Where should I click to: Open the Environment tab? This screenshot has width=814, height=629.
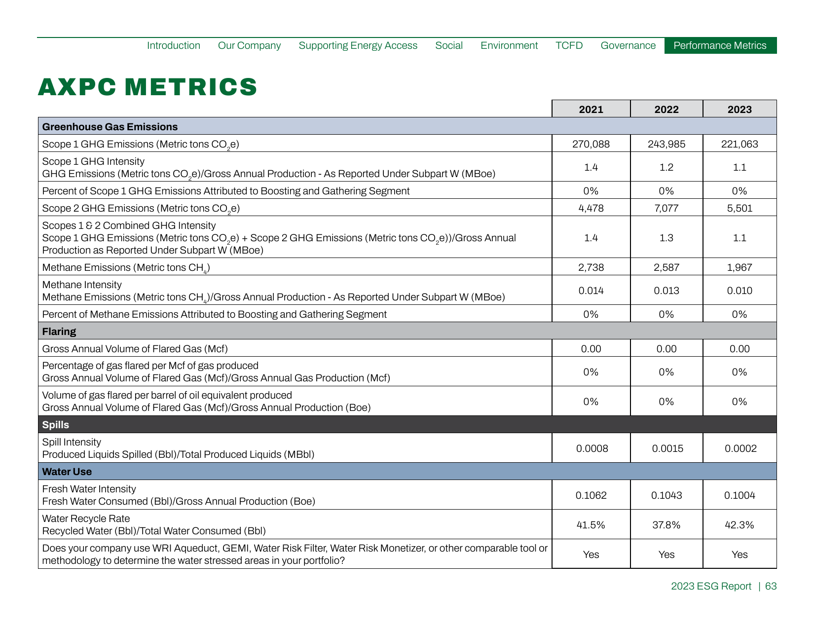509,45
